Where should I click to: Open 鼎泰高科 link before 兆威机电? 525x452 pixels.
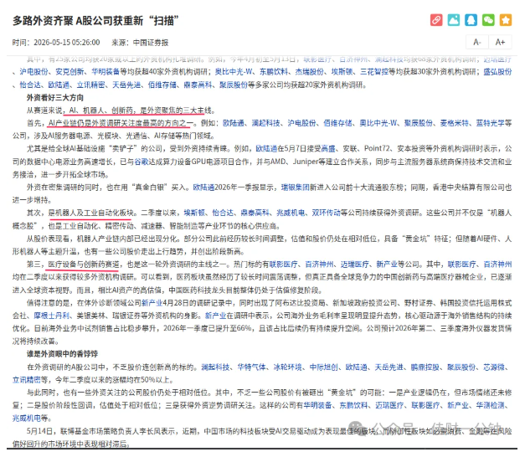click(255, 213)
